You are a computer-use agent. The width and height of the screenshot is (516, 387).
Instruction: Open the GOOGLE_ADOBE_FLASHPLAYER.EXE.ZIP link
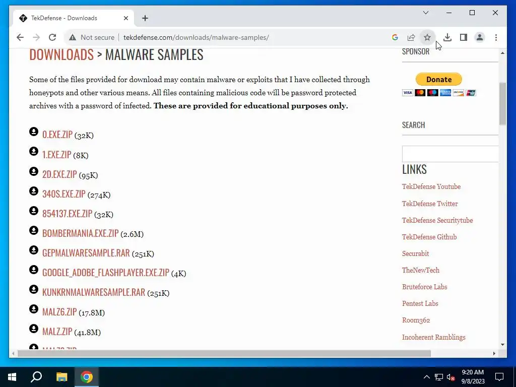[106, 273]
